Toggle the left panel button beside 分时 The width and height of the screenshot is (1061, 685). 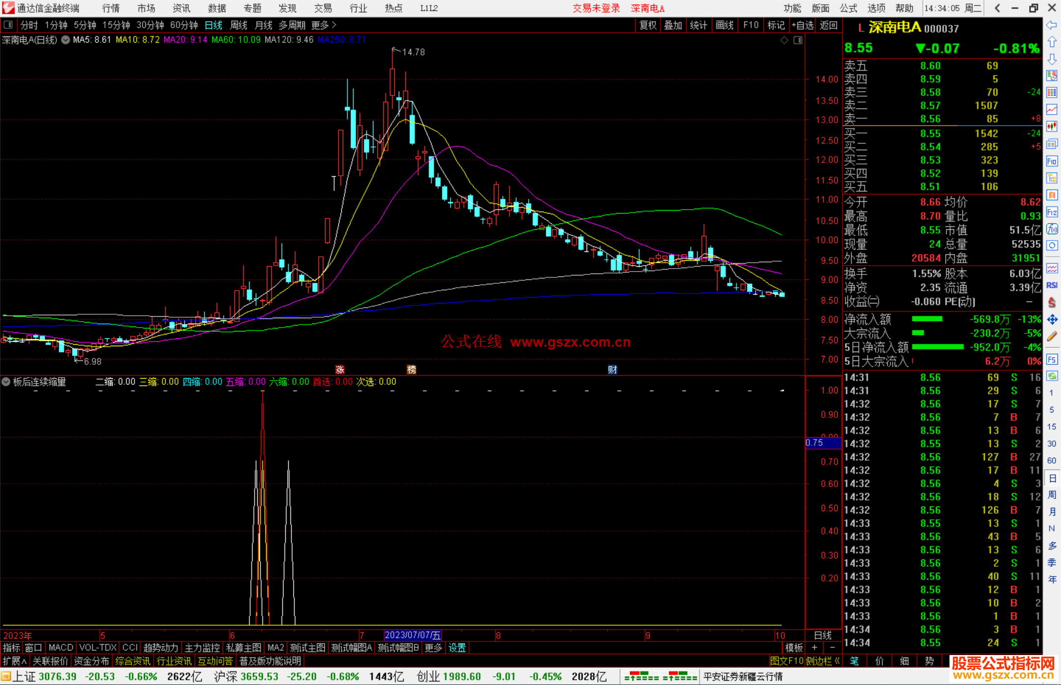tap(8, 25)
